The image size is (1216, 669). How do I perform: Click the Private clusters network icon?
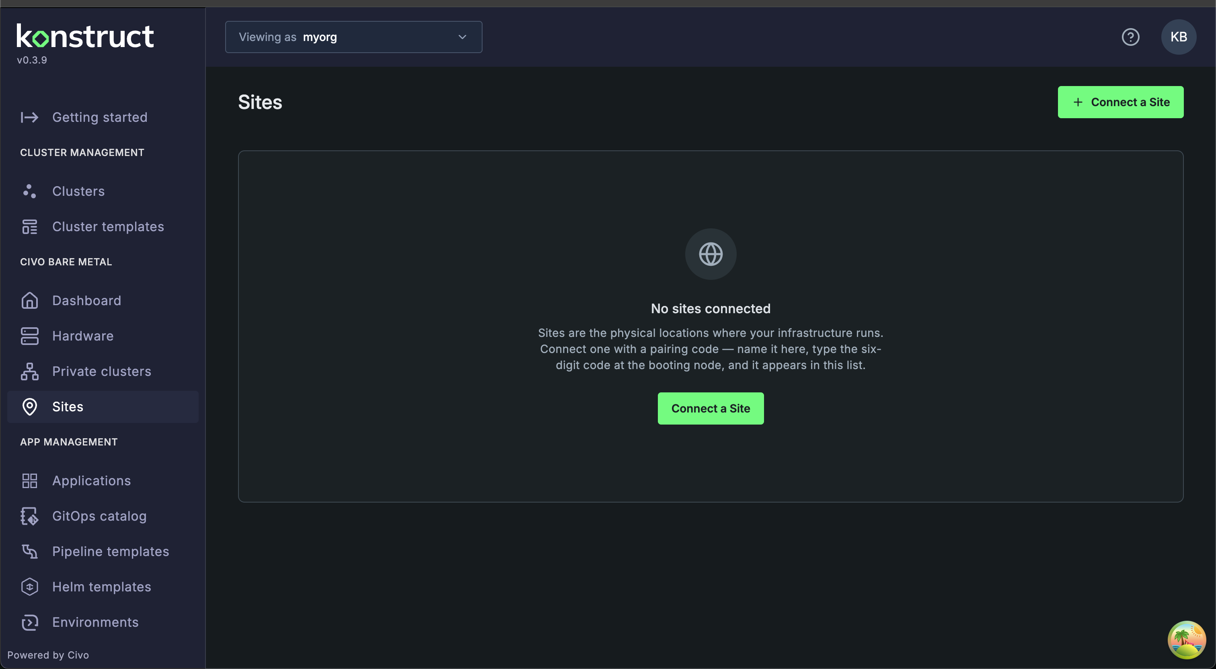pos(29,371)
